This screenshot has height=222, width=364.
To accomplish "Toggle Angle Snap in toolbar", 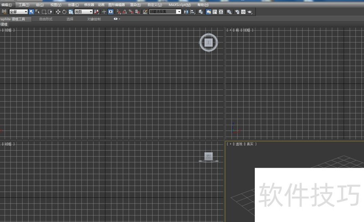I will point(125,11).
